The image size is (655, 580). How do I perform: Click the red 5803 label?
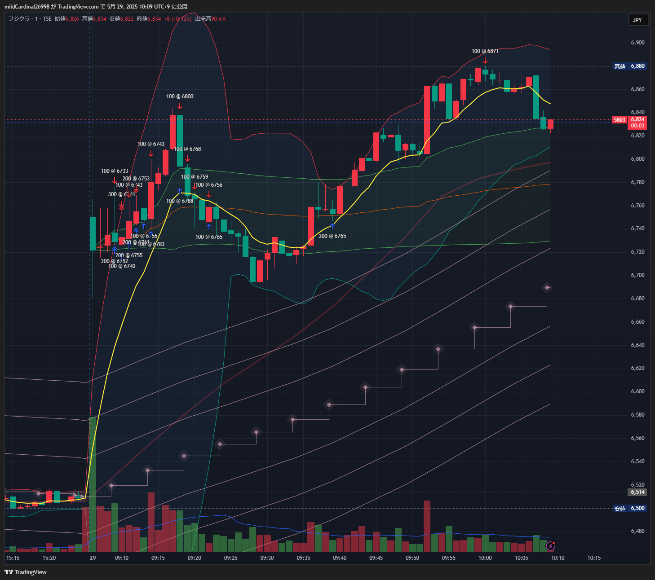[620, 120]
